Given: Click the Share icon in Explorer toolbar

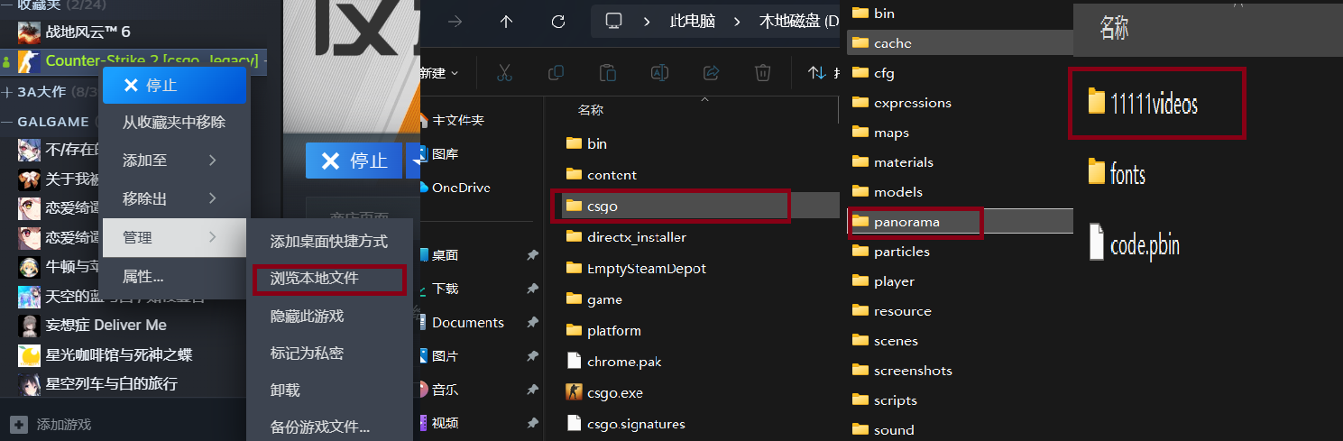Looking at the screenshot, I should tap(711, 72).
